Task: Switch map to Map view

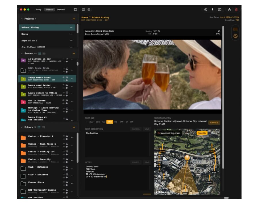Action: [x=213, y=133]
